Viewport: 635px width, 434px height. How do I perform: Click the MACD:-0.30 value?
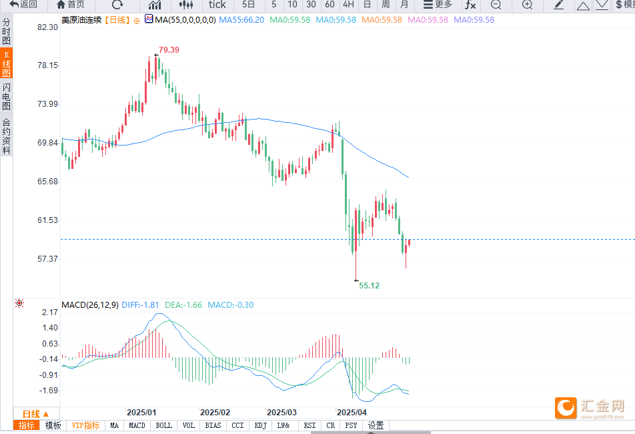(230, 304)
